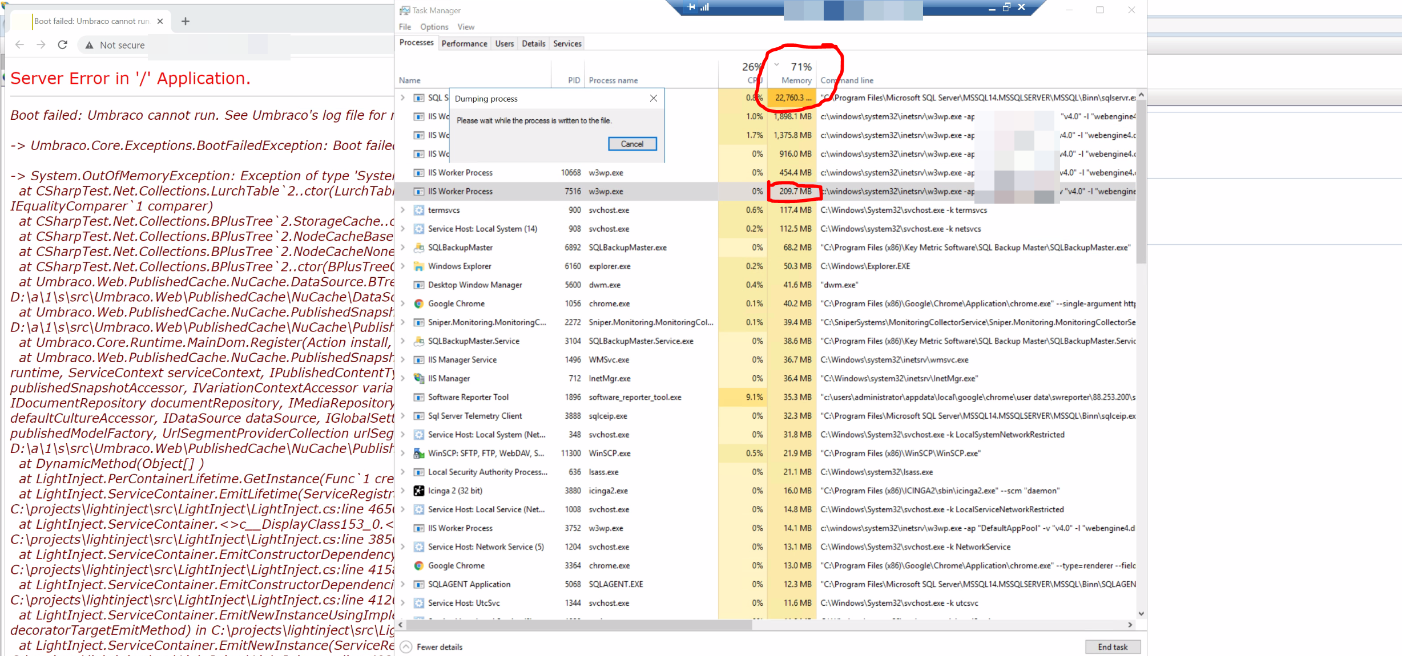
Task: Select the Windows Explorer process icon
Action: pos(419,266)
